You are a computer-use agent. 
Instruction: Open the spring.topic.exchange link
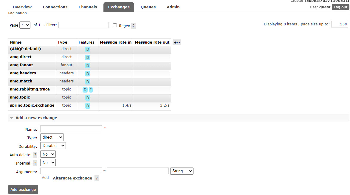coord(32,105)
